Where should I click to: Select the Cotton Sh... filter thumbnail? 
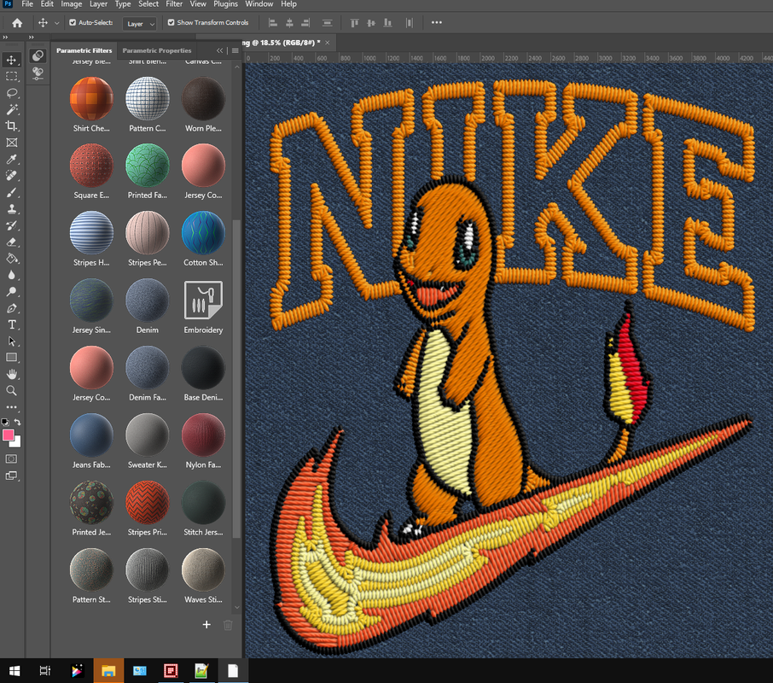coord(203,233)
